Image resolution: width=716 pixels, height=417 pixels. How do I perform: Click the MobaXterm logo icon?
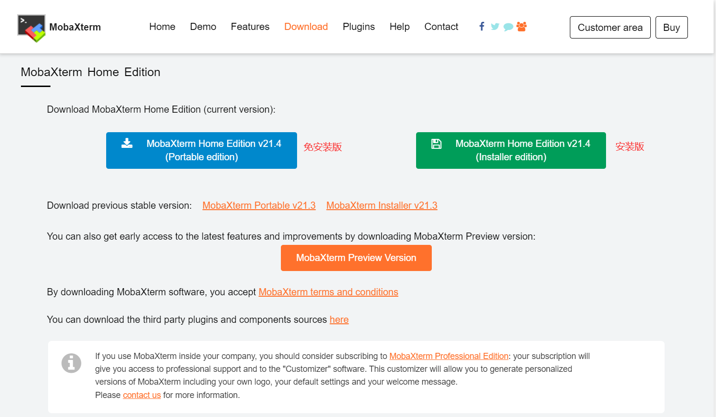click(30, 27)
